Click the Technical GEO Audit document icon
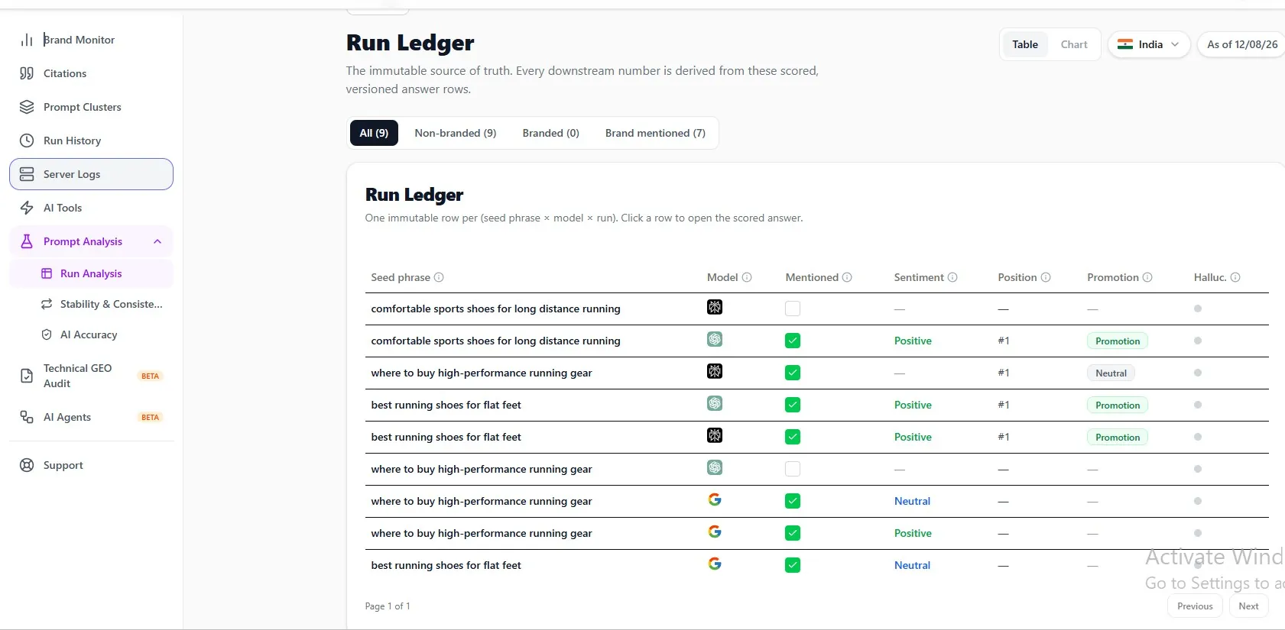1285x630 pixels. [x=27, y=376]
